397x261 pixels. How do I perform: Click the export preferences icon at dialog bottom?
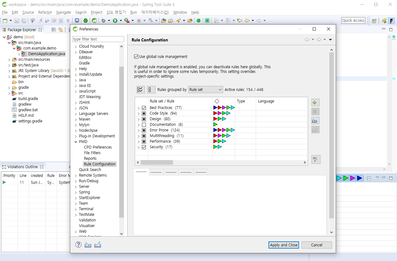click(x=98, y=245)
